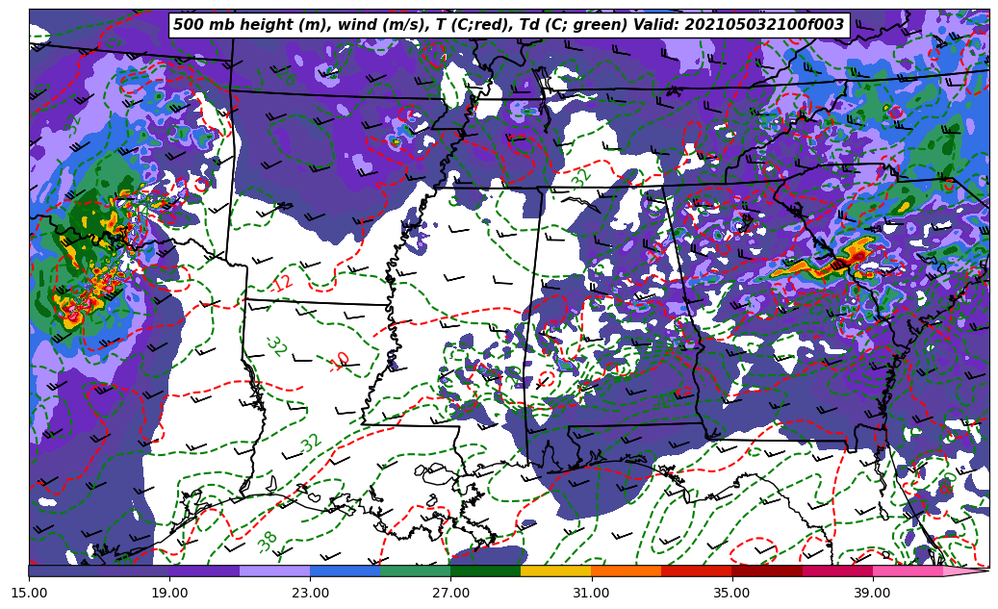Pick the bright blue colorbar segment

point(345,571)
